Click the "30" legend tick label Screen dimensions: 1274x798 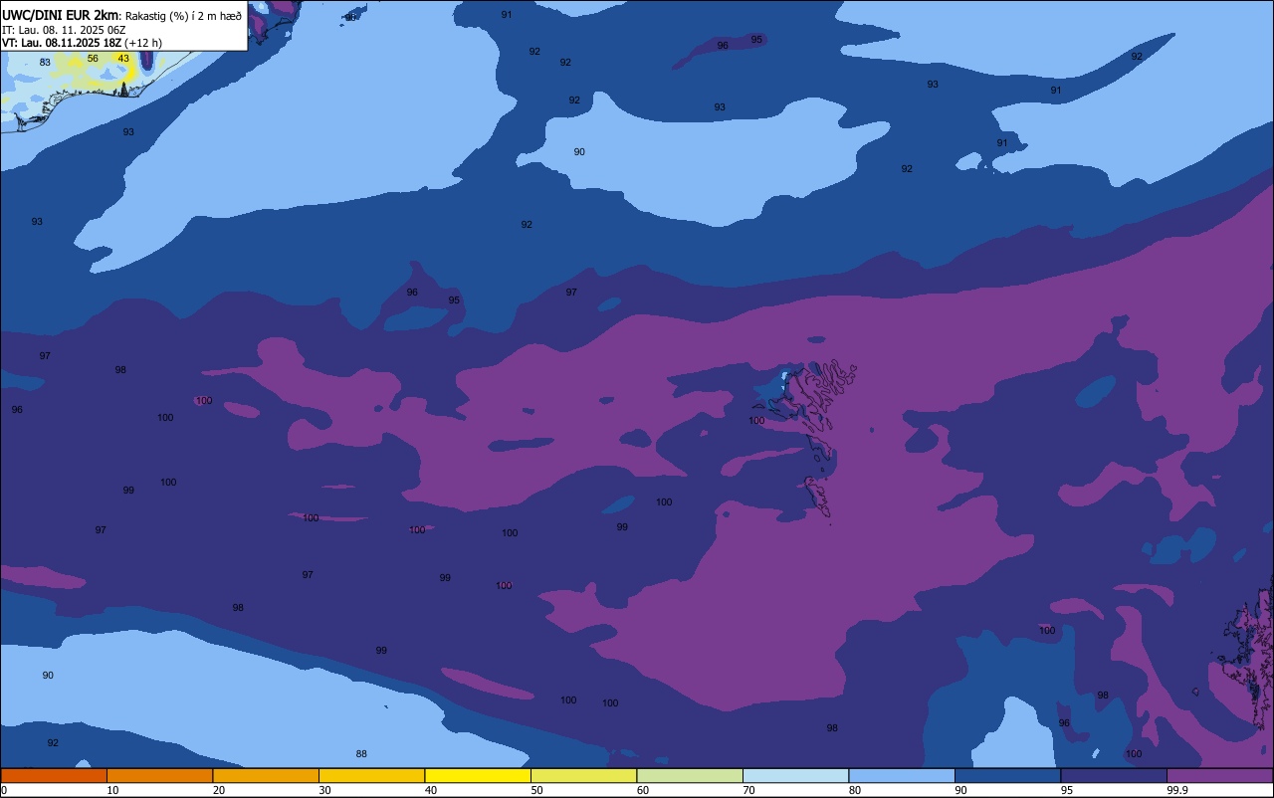pos(324,790)
